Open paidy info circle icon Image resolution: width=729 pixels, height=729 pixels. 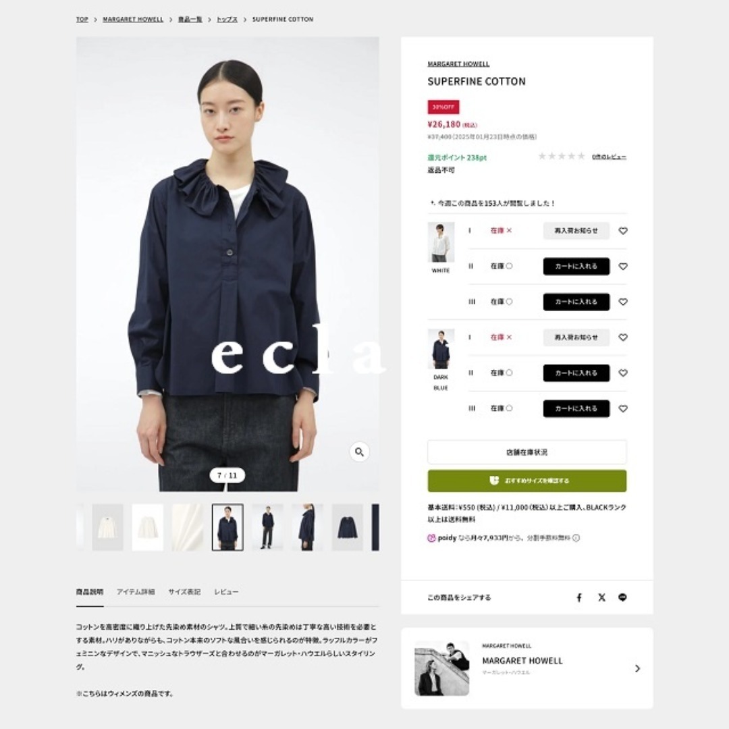tap(576, 538)
